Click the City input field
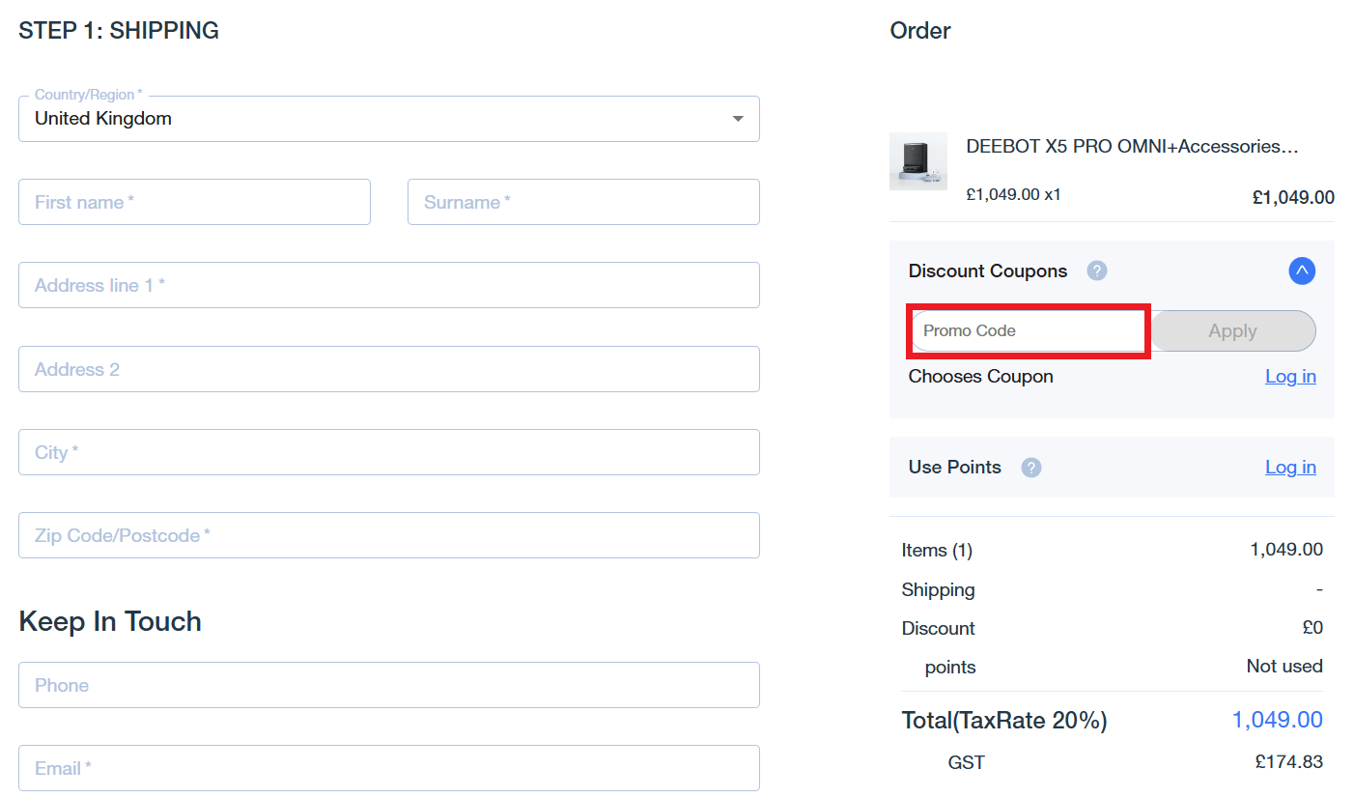 [388, 452]
